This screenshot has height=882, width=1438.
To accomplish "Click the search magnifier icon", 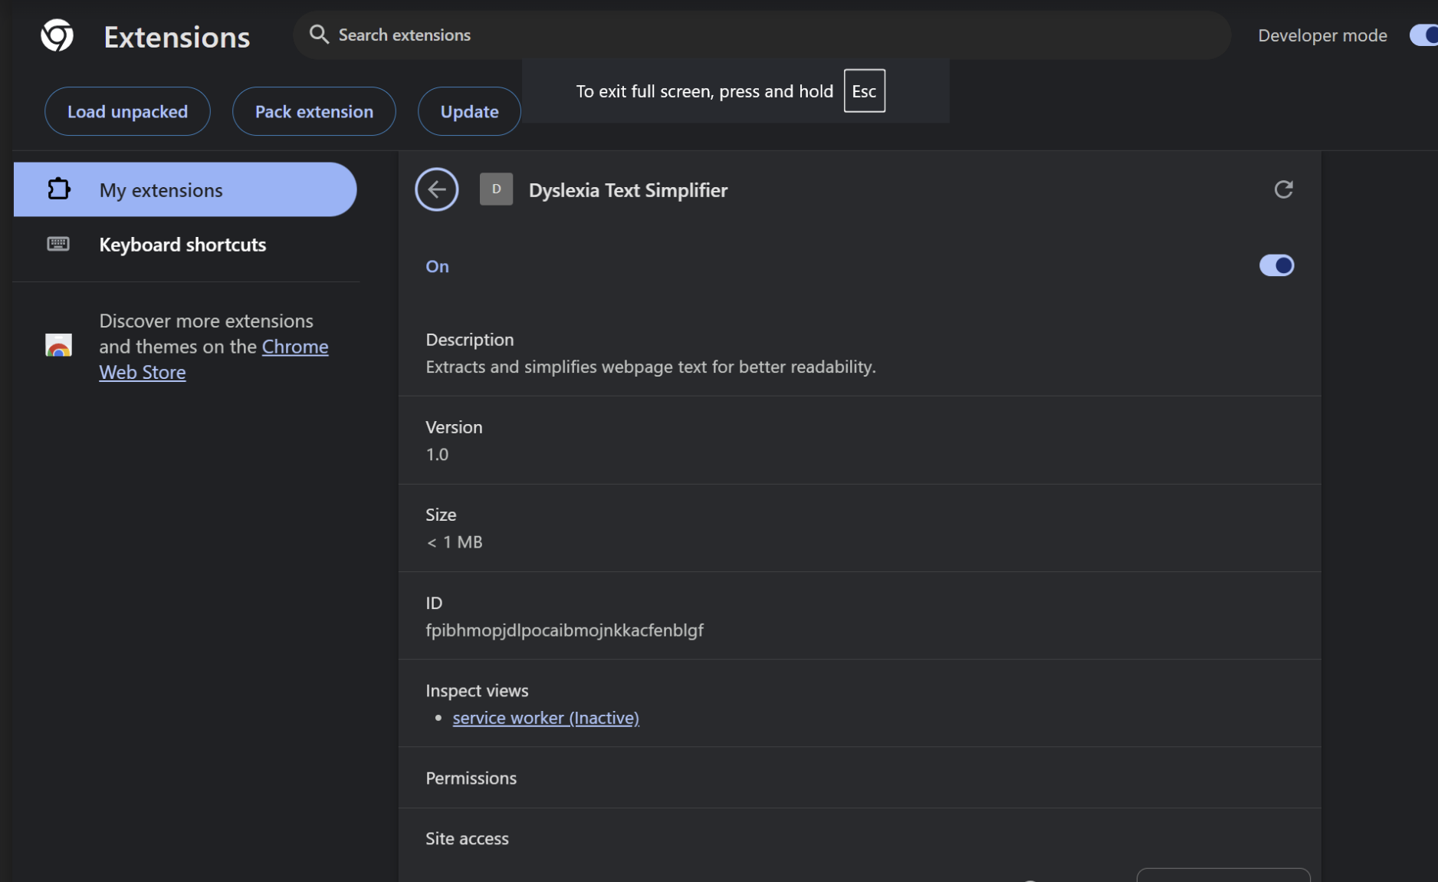I will 319,35.
